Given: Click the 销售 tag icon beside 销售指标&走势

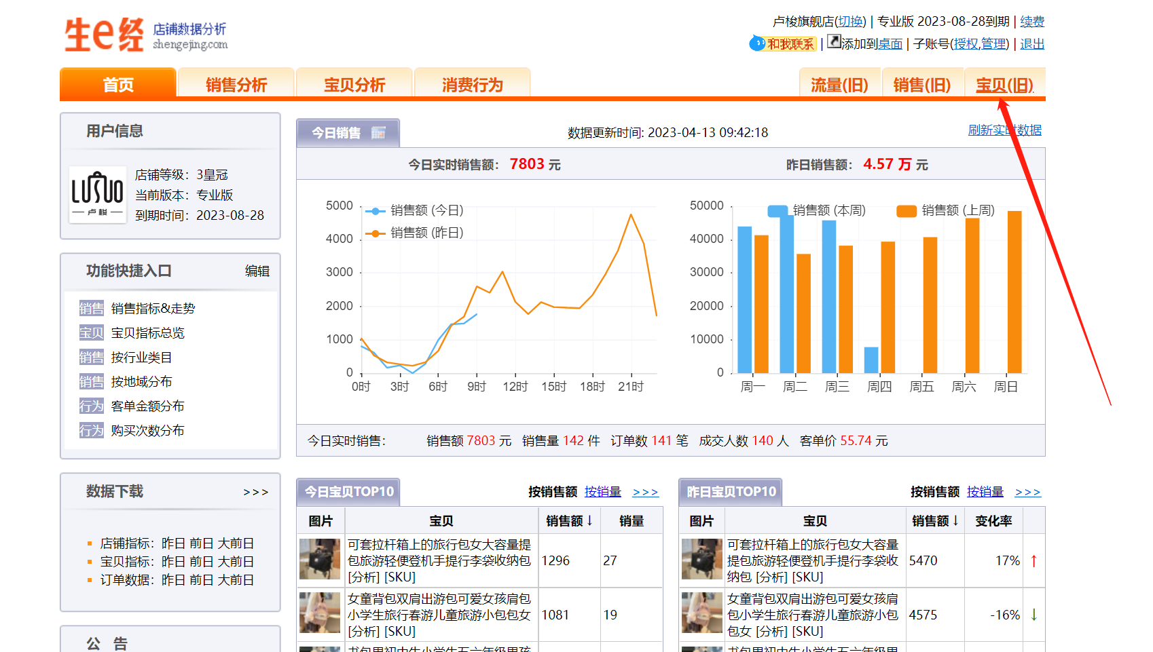Looking at the screenshot, I should coord(91,309).
